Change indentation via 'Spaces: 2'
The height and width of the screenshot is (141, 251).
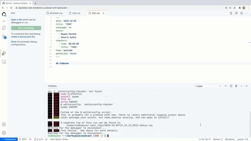point(218,139)
